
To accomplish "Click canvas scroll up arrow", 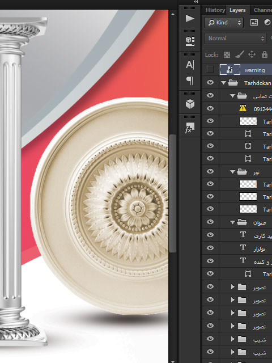I will click(x=172, y=14).
